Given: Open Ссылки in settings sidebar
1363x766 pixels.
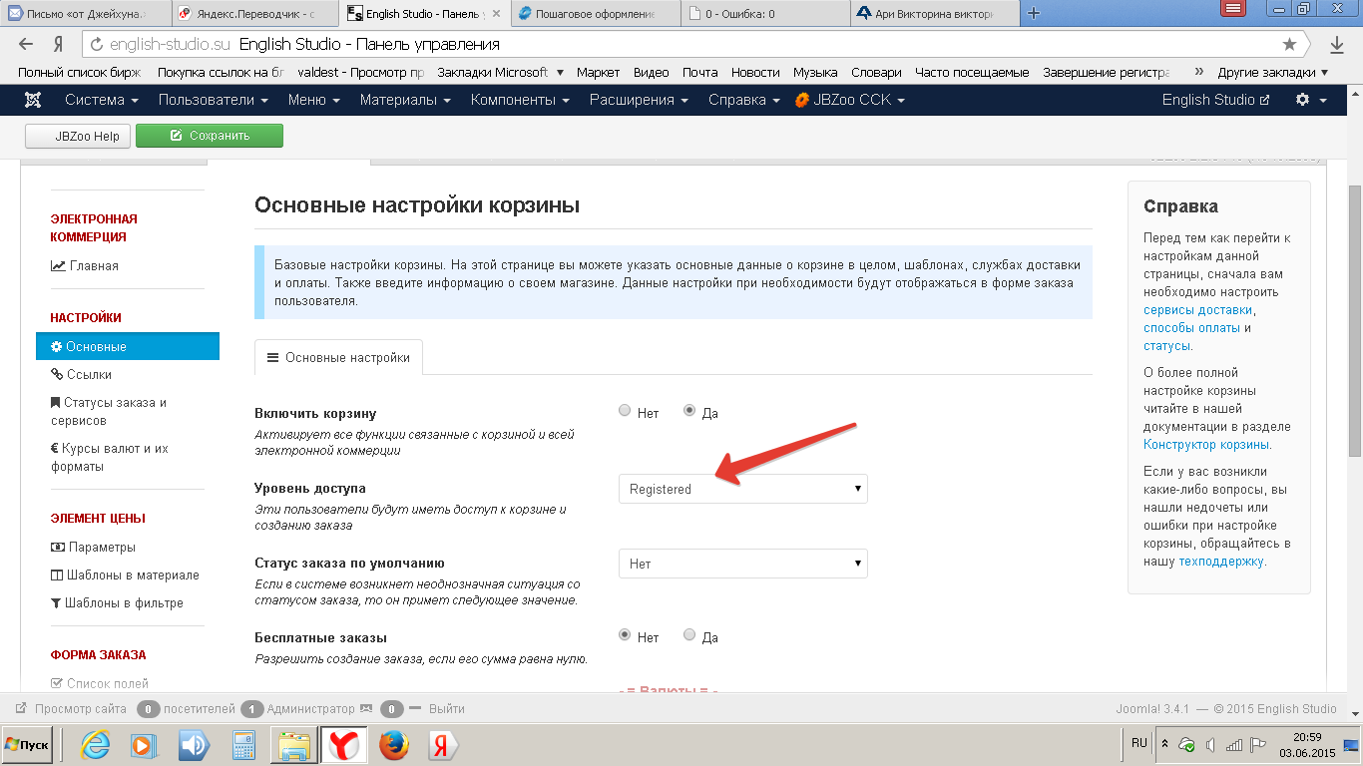Looking at the screenshot, I should click(x=82, y=374).
